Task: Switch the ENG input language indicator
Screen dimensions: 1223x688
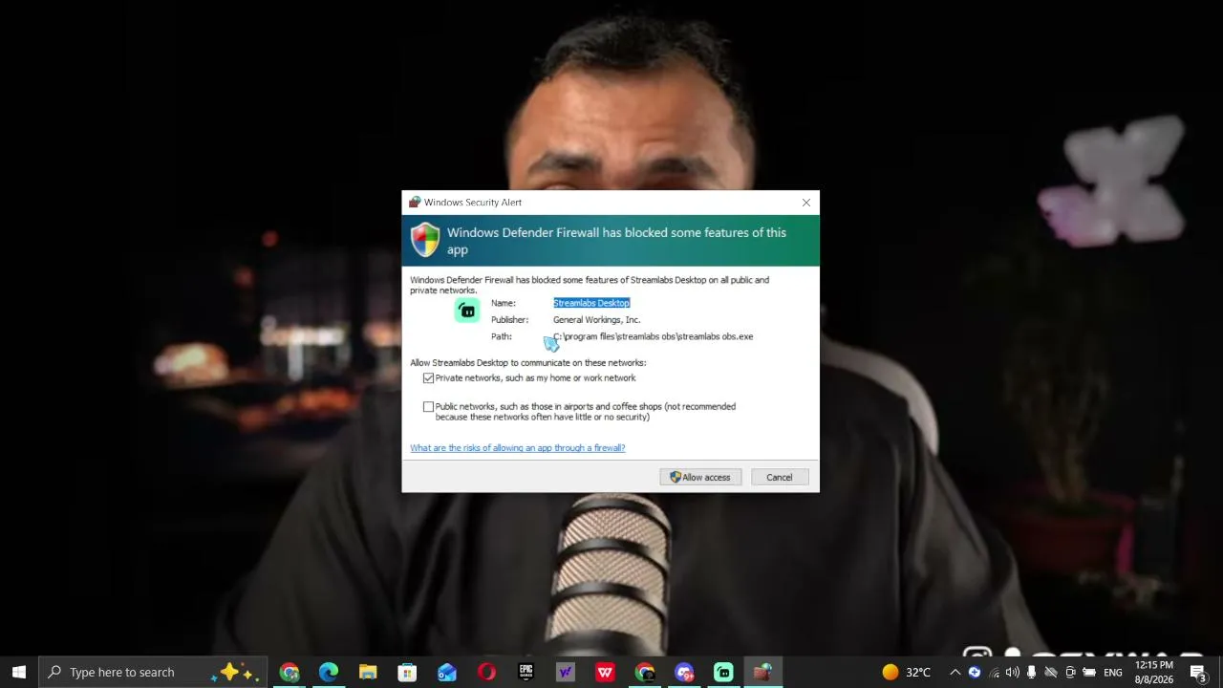Action: (x=1113, y=672)
